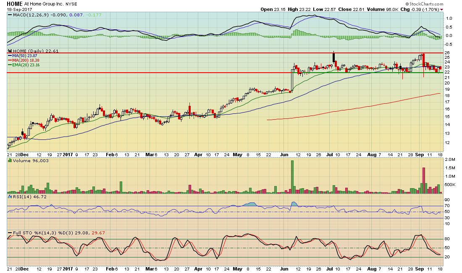The width and height of the screenshot is (462, 273).
Task: Click the tall red volume bar in September
Action: (423, 181)
